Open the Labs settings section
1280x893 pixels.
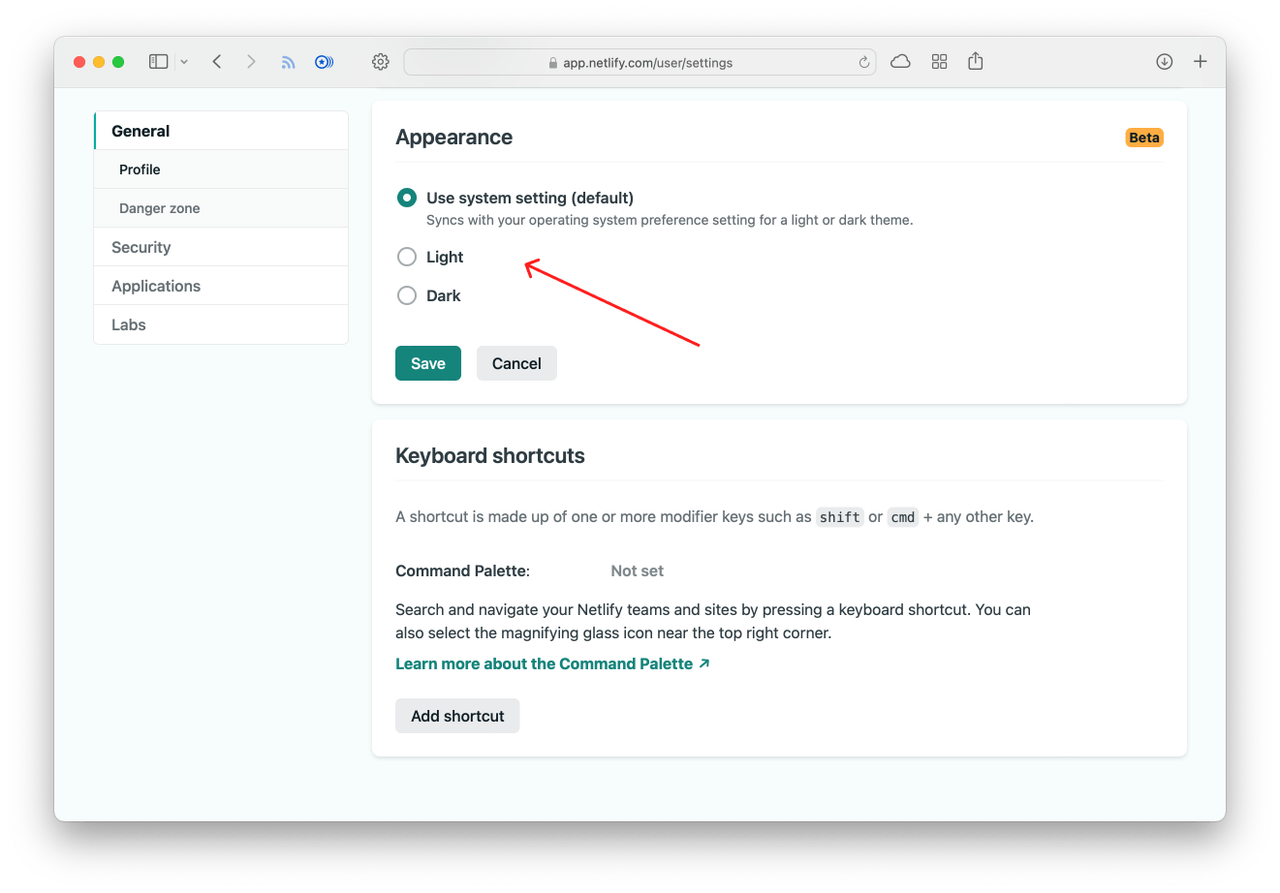[221, 324]
